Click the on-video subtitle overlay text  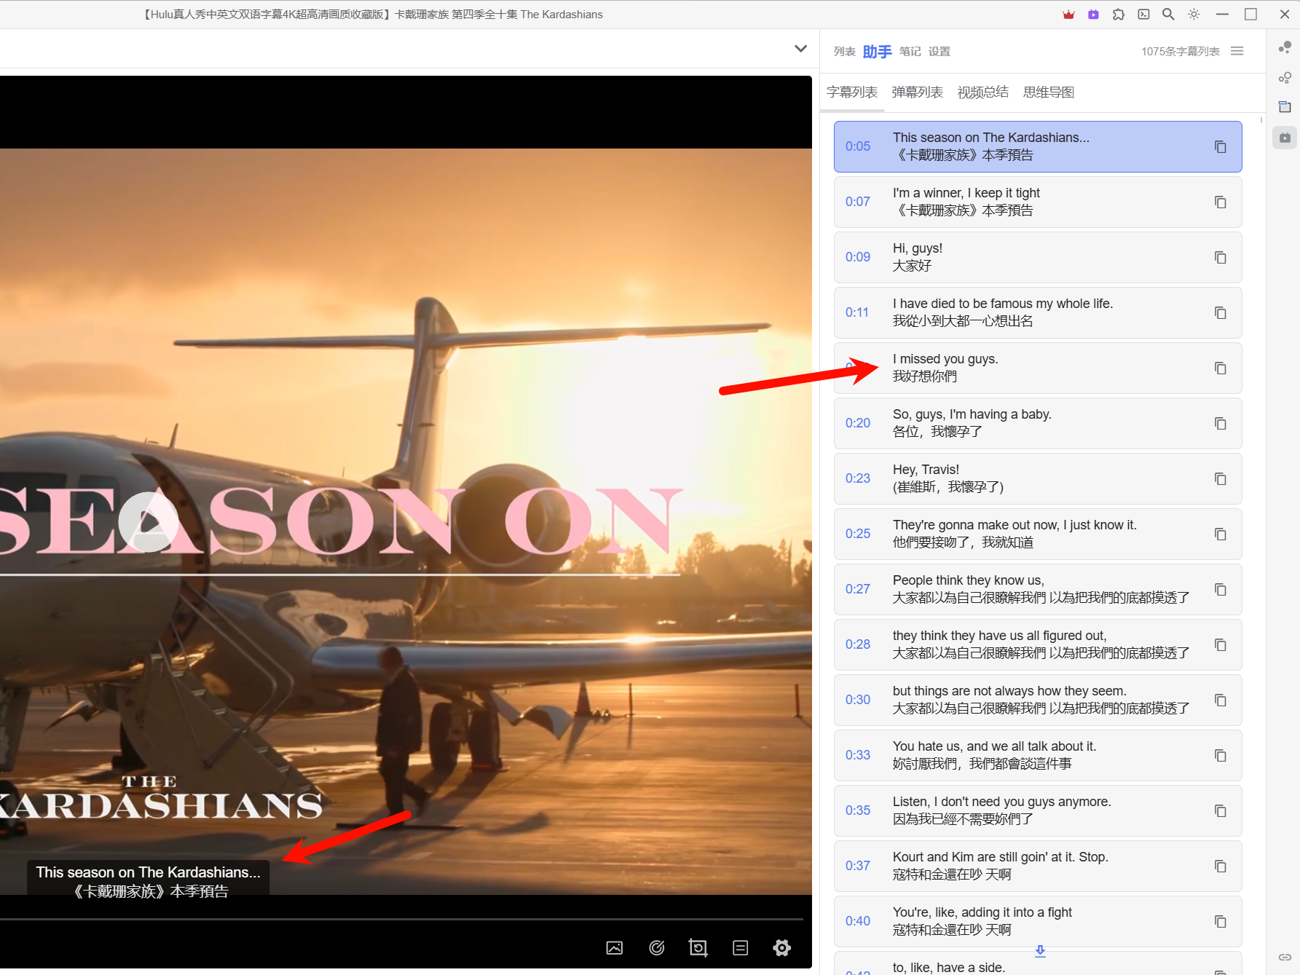[x=149, y=881]
